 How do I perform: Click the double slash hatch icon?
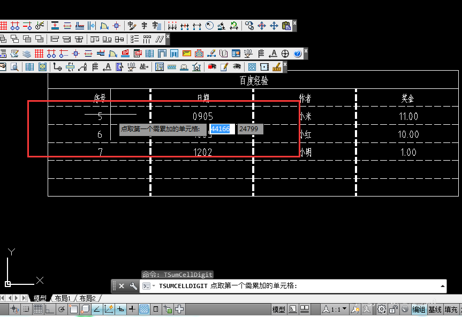click(160, 39)
